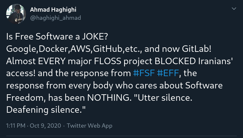Click the word EVERY in capital letters
The height and width of the screenshot is (138, 243).
[x=52, y=61]
